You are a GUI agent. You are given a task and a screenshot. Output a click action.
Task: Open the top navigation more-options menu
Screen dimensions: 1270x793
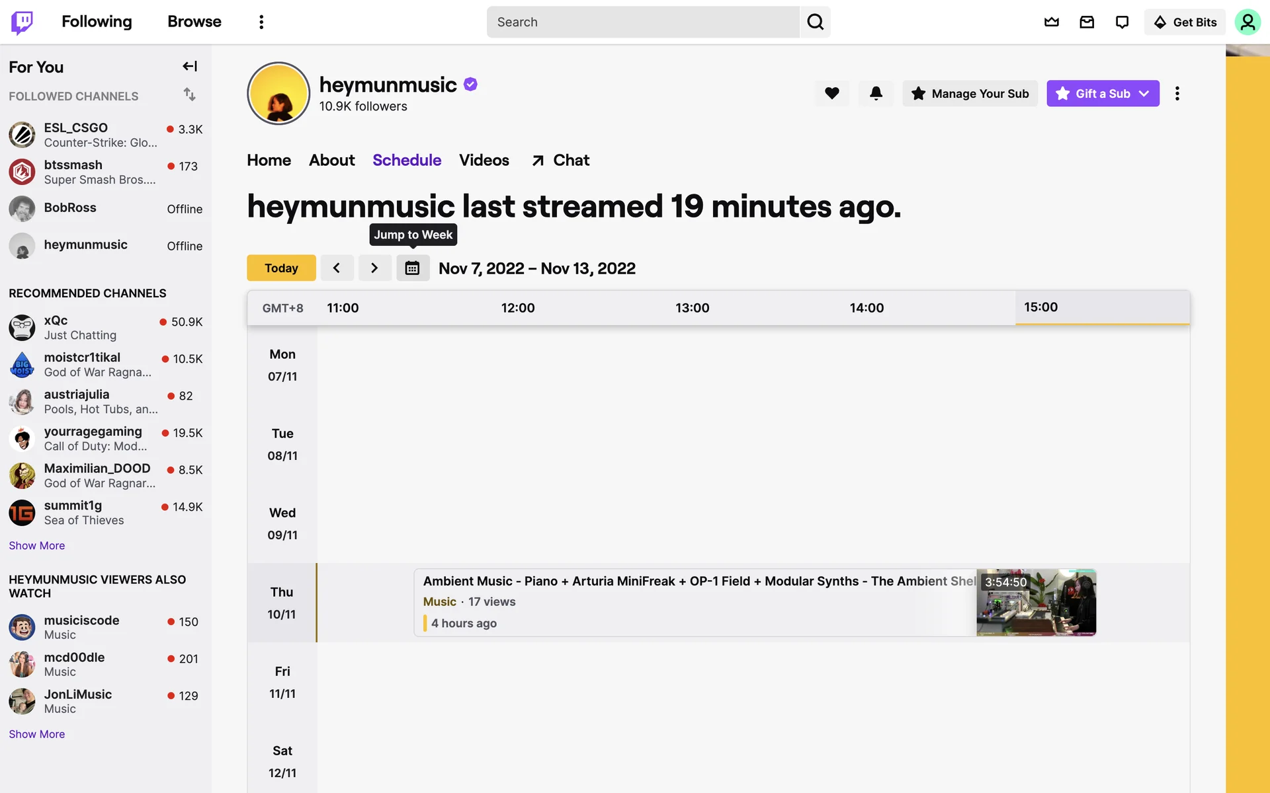coord(261,22)
